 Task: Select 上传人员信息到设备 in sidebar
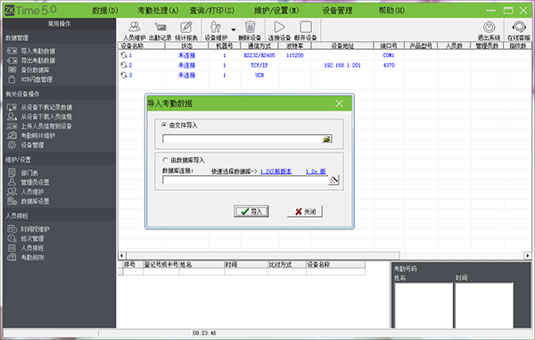(x=39, y=127)
